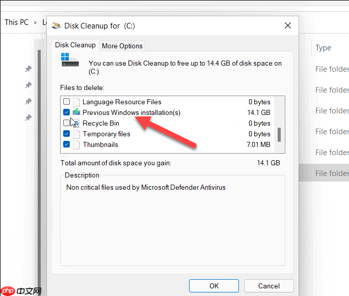Click the Files to delete scrollbar thumb
The width and height of the screenshot is (349, 296).
click(279, 135)
